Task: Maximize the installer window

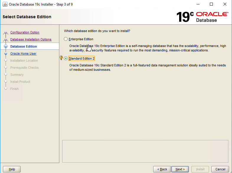Action: point(211,4)
